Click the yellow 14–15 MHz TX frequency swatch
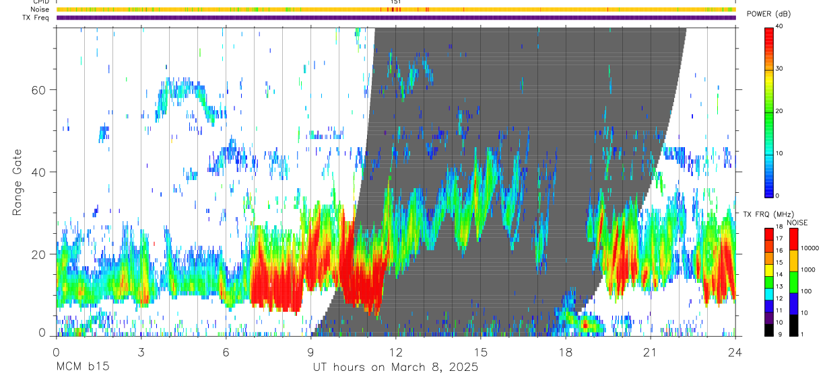827x381 pixels. (769, 269)
